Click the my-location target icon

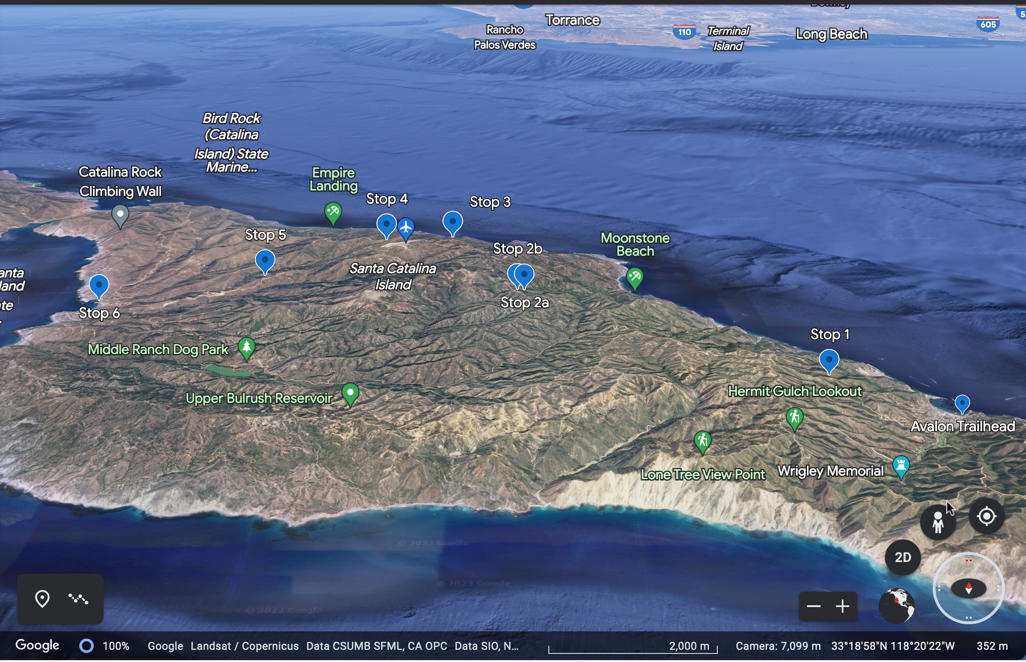click(x=986, y=517)
